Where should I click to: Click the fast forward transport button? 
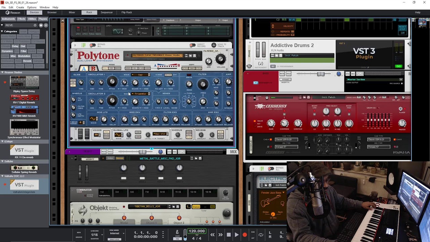tap(220, 235)
